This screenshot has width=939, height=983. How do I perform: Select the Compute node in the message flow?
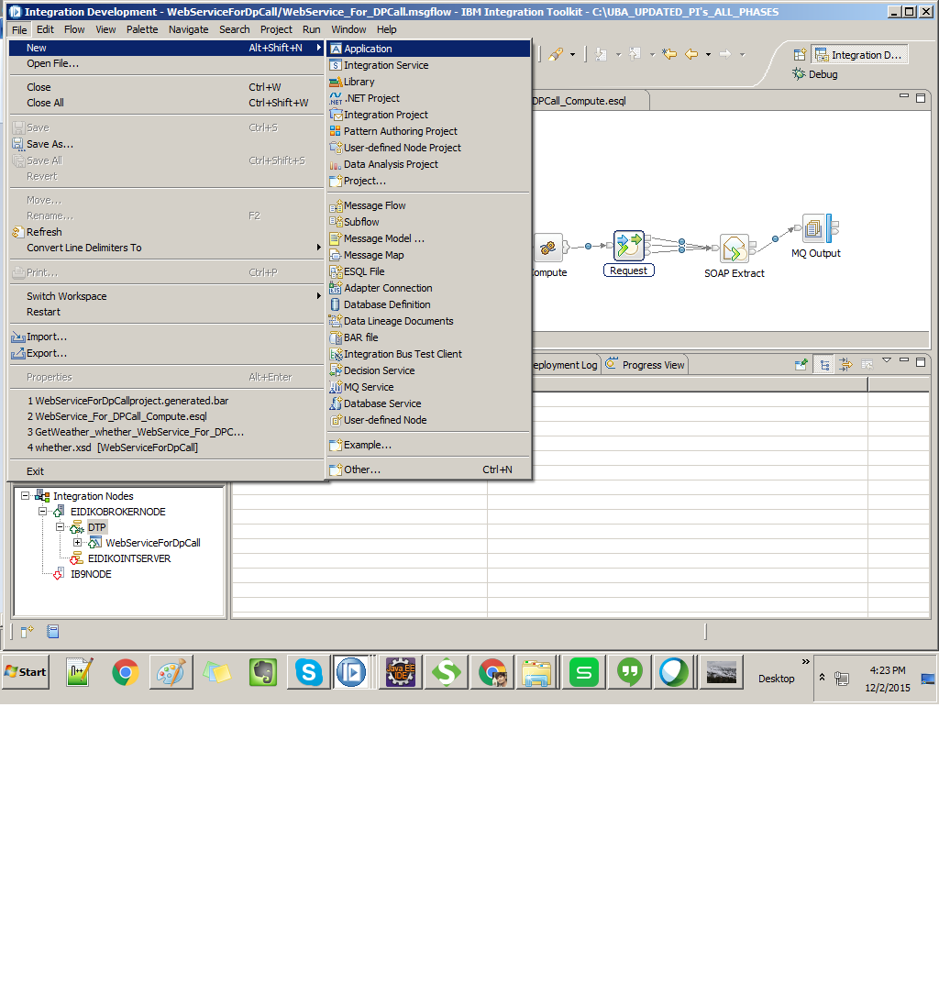click(547, 249)
